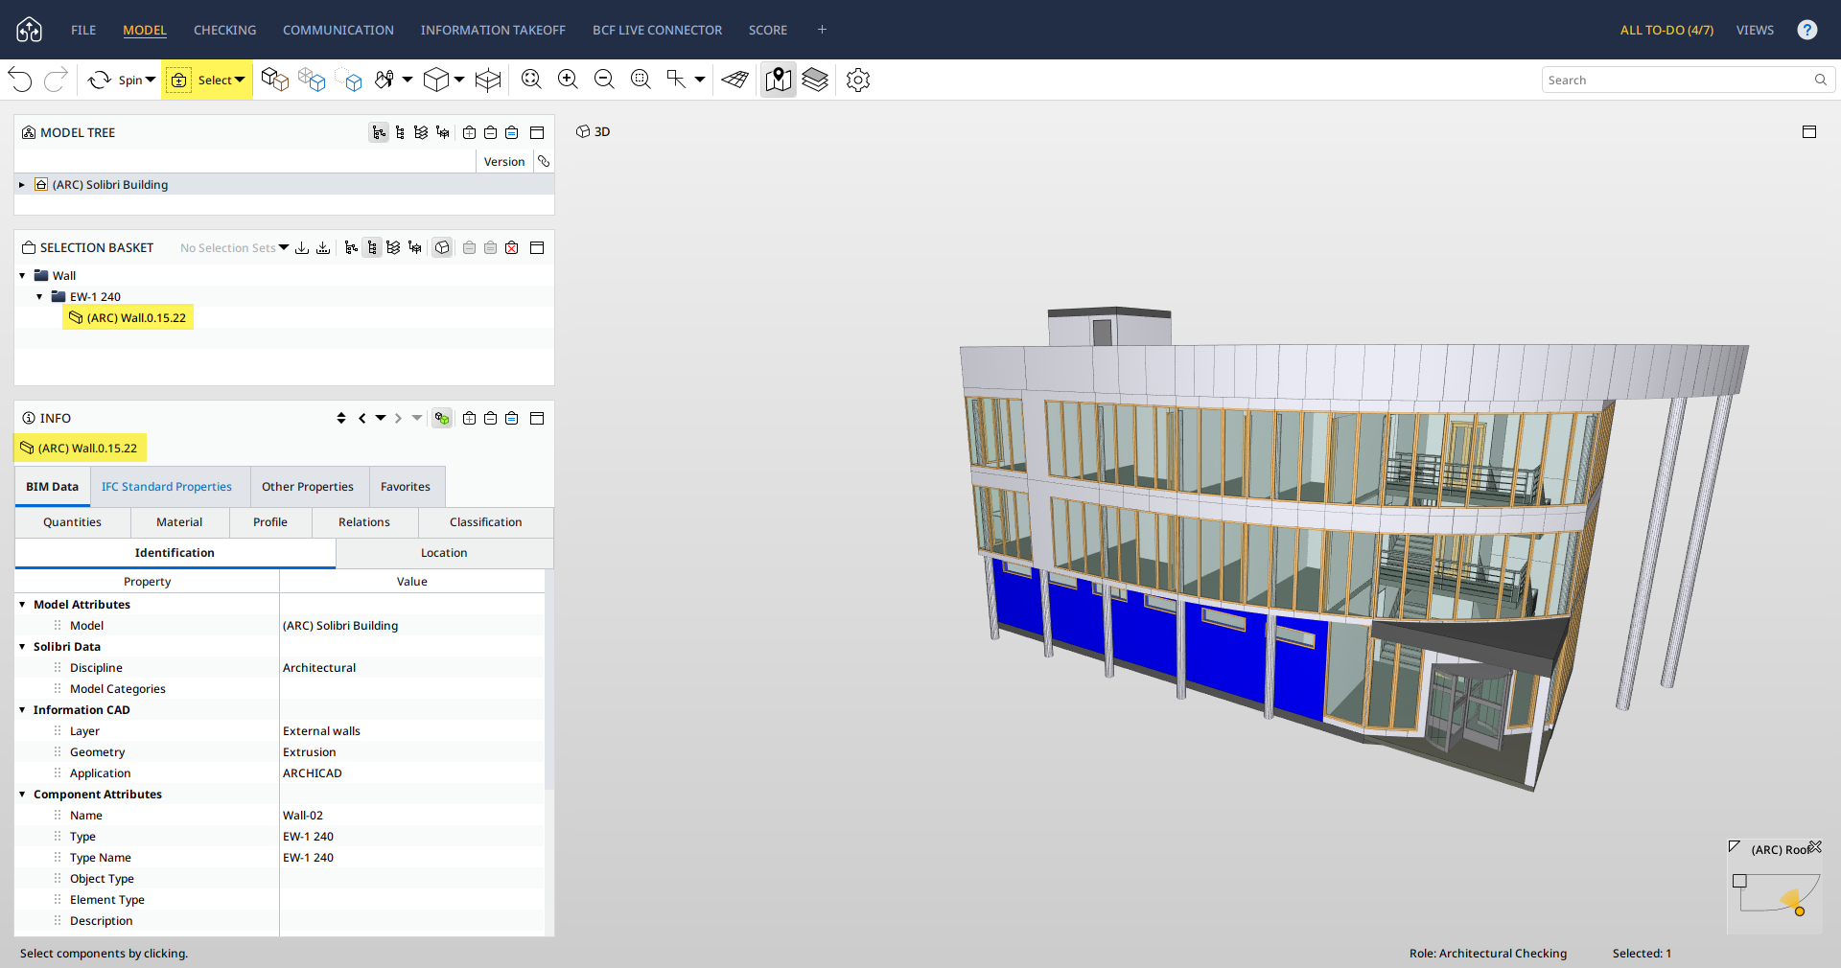Collapse the Information CAD property group
1841x968 pixels.
(22, 710)
